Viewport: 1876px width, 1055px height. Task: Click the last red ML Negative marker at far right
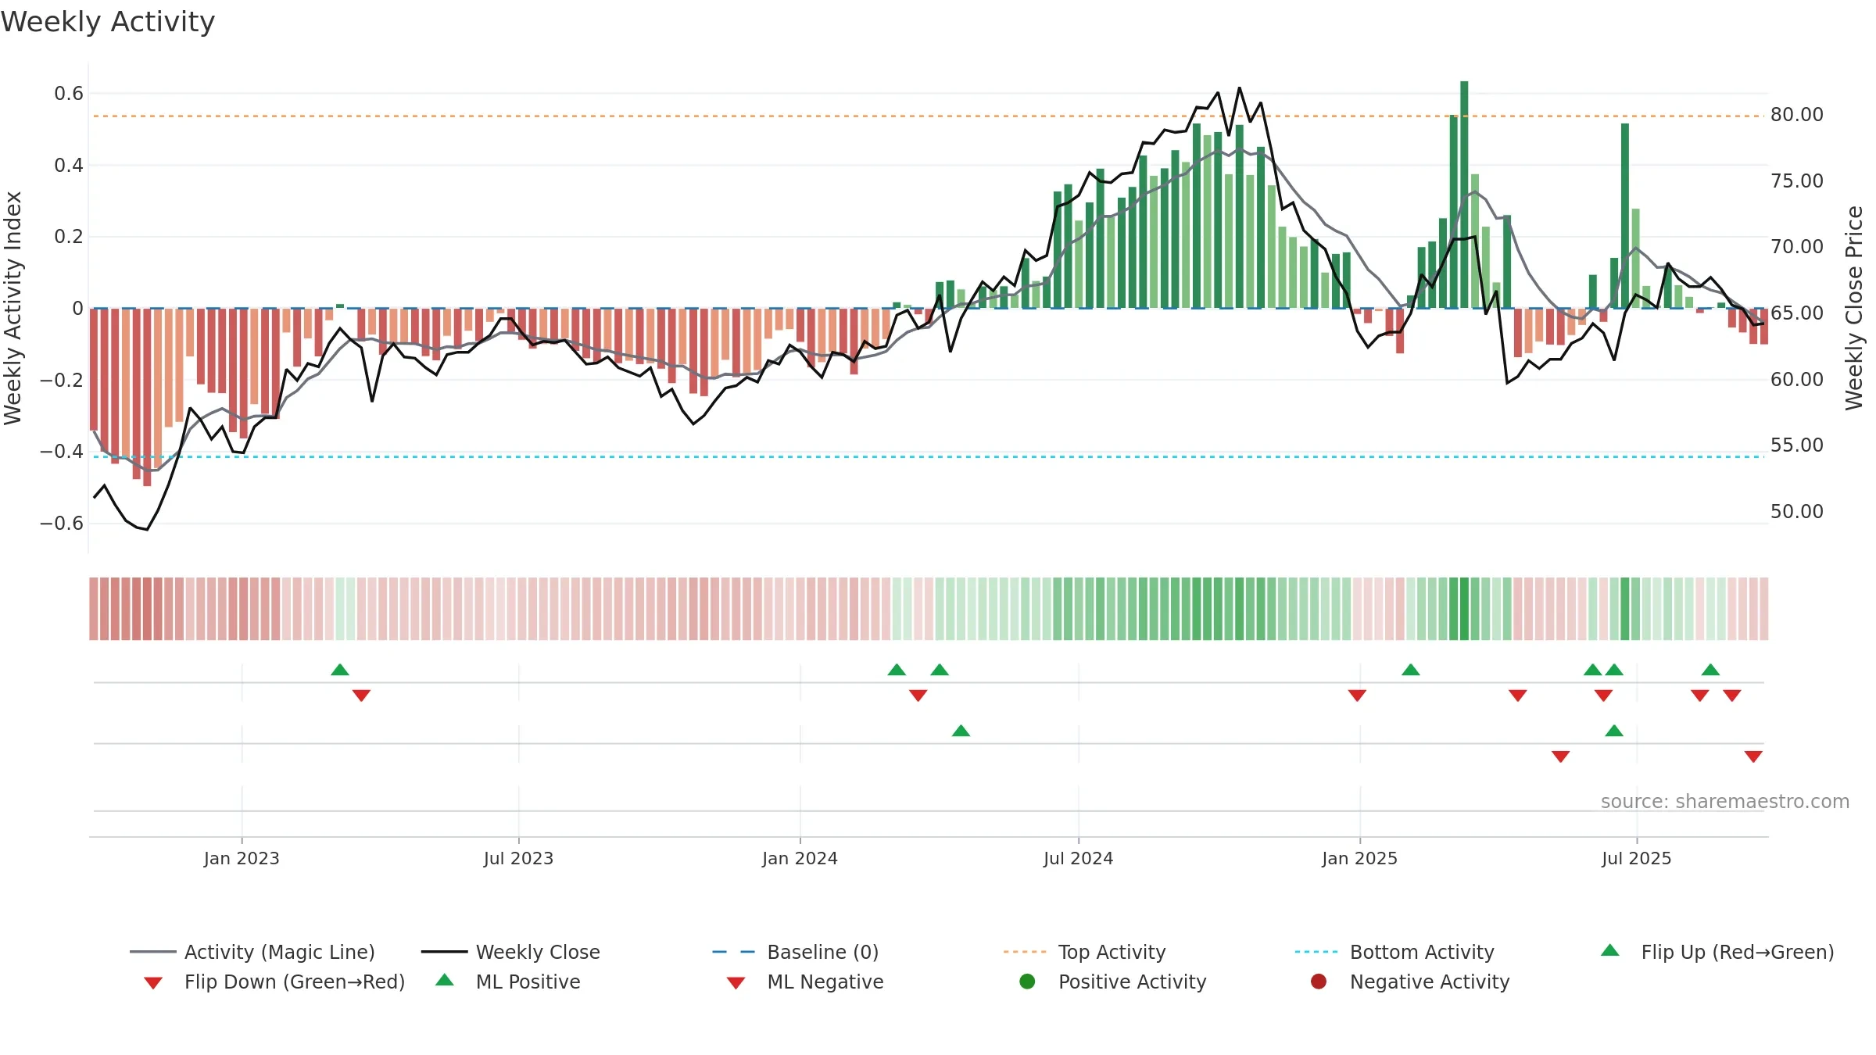pos(1753,756)
